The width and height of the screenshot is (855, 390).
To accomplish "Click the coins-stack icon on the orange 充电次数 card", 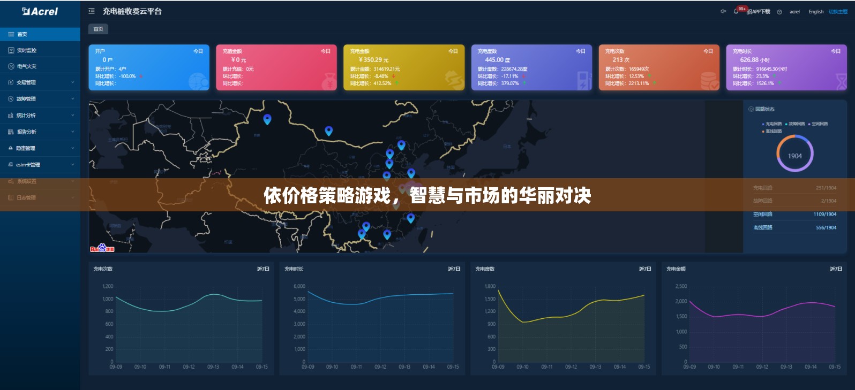I will (710, 81).
